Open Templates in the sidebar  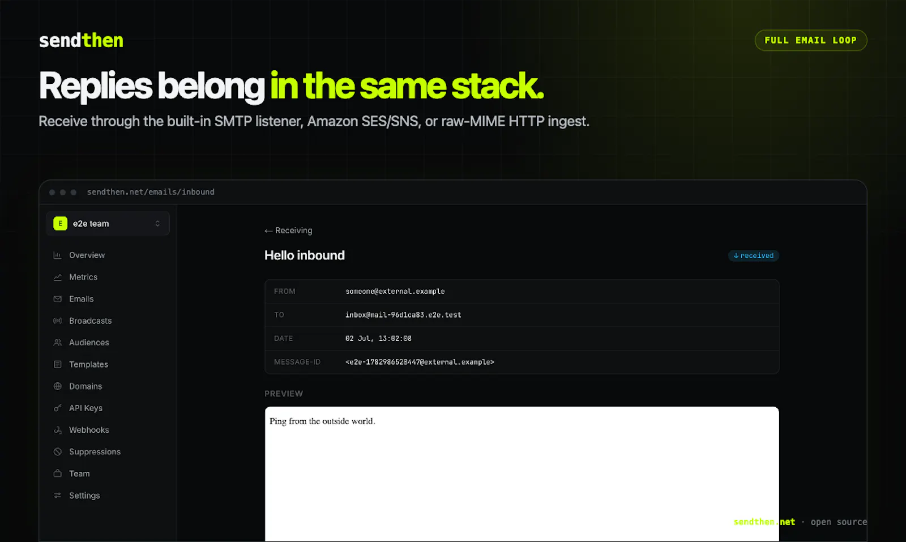pyautogui.click(x=88, y=364)
